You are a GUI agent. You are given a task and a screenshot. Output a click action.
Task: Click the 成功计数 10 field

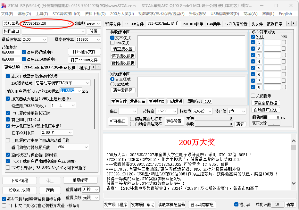tap(278, 205)
